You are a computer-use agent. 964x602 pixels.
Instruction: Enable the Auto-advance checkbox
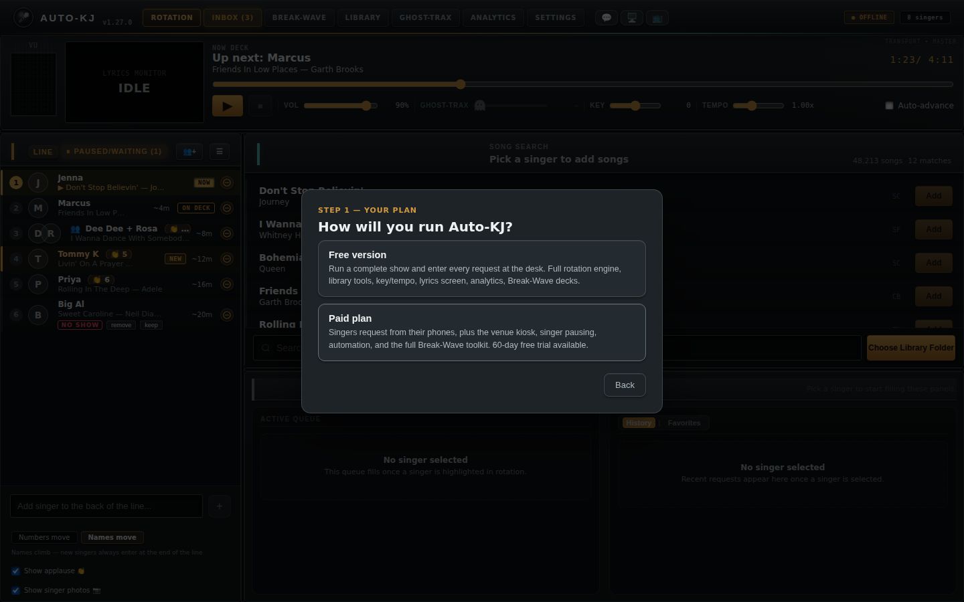coord(889,106)
